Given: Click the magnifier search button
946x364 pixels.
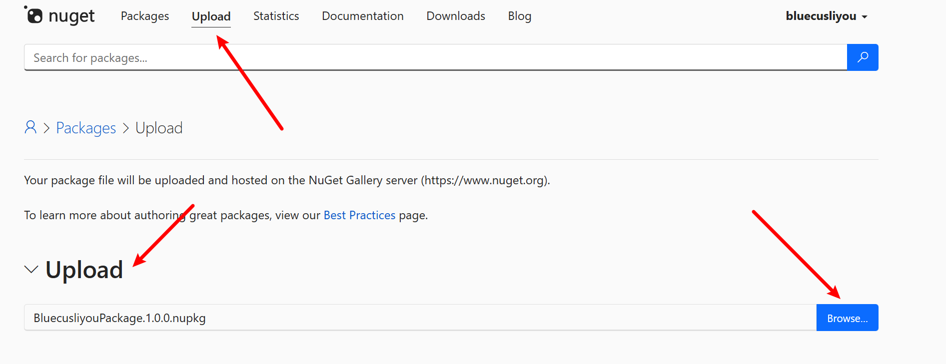Looking at the screenshot, I should tap(863, 57).
